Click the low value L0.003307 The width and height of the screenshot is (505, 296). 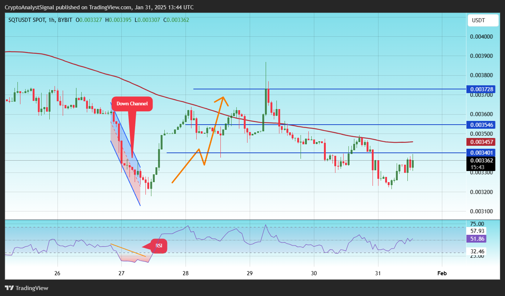pos(147,20)
